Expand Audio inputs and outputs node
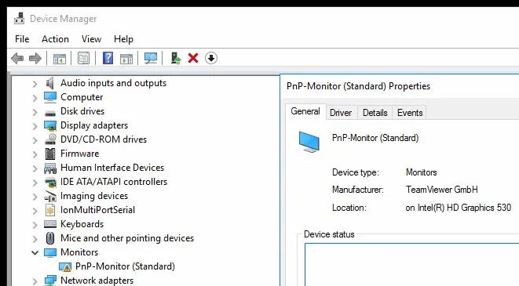 35,84
